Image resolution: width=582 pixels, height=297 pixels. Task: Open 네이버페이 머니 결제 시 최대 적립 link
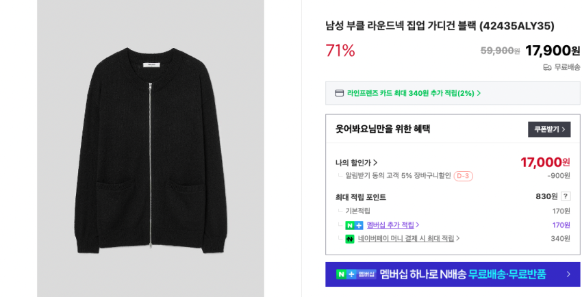(408, 239)
